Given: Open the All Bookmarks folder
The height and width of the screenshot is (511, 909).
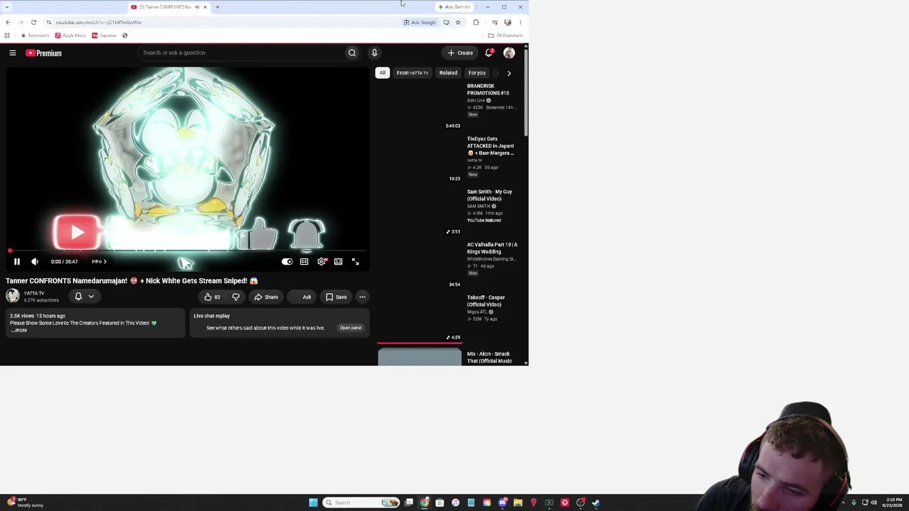Looking at the screenshot, I should [506, 35].
